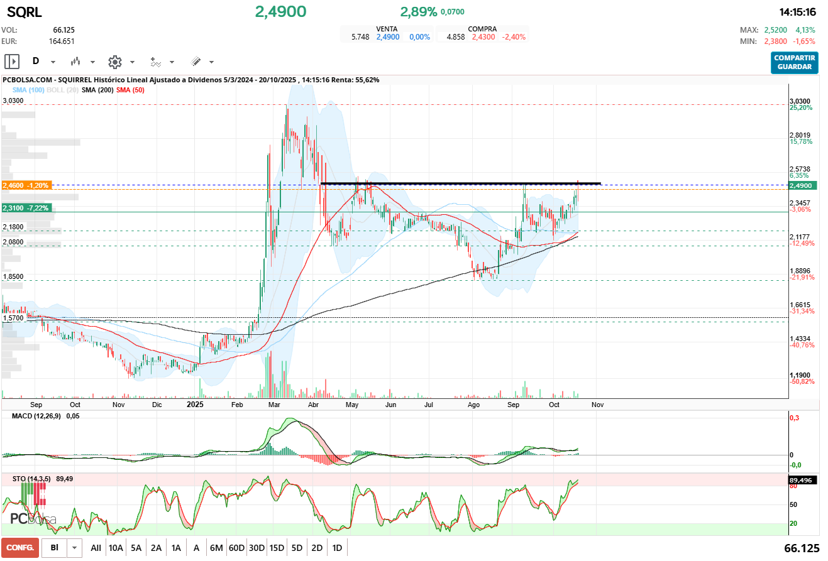Expand the settings gear dropdown arrow
This screenshot has height=561, width=828.
tap(132, 62)
